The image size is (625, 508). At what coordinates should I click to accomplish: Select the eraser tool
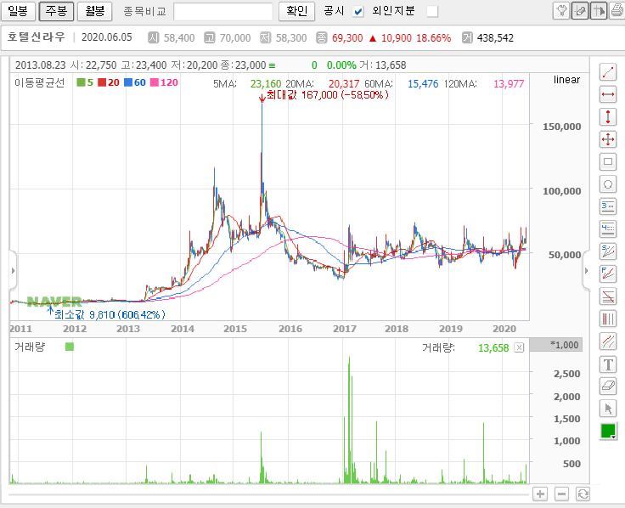pyautogui.click(x=608, y=386)
